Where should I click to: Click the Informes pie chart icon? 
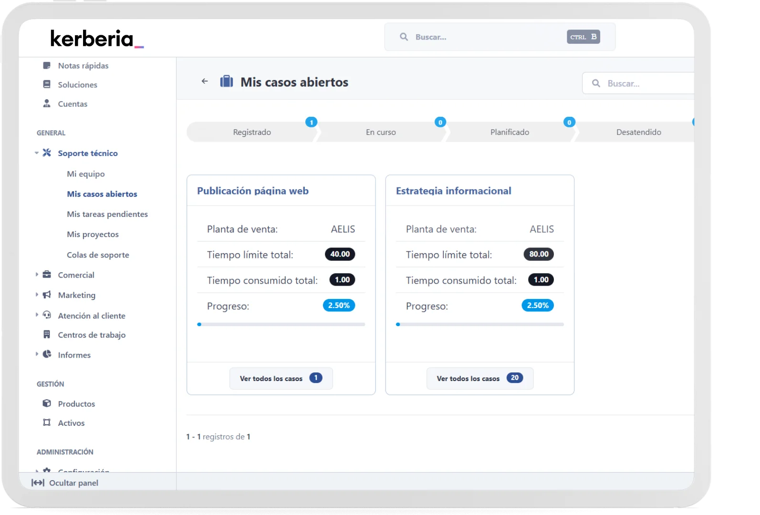point(47,354)
